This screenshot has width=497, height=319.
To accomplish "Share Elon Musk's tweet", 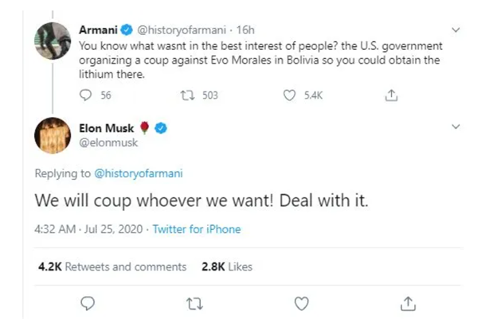I will coord(407,302).
